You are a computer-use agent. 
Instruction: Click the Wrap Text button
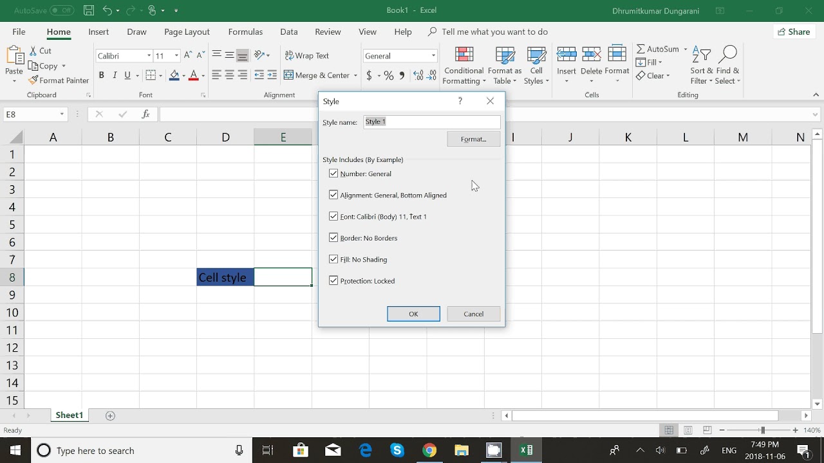pos(307,56)
